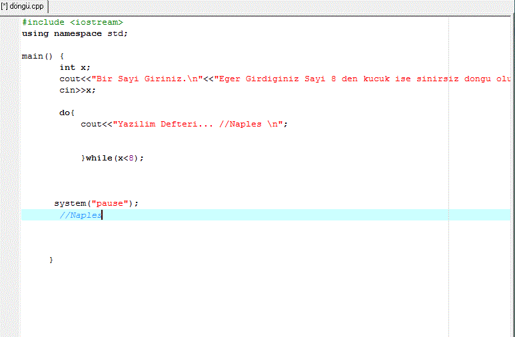Click the closing brace of main
515x337 pixels.
pyautogui.click(x=51, y=260)
